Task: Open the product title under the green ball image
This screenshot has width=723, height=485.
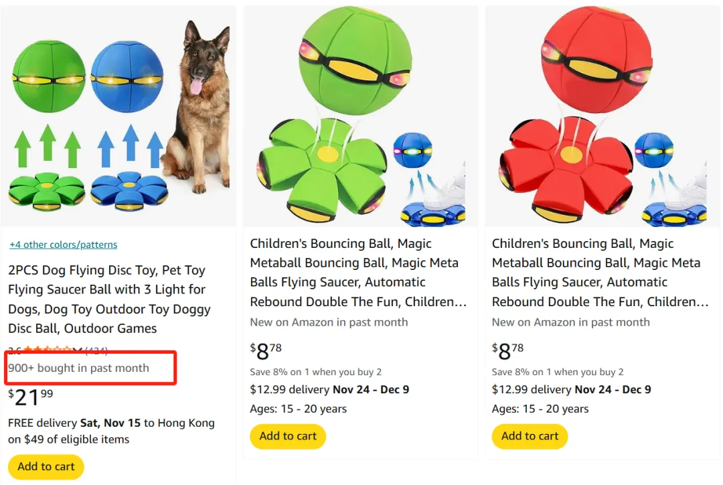Action: pyautogui.click(x=357, y=273)
